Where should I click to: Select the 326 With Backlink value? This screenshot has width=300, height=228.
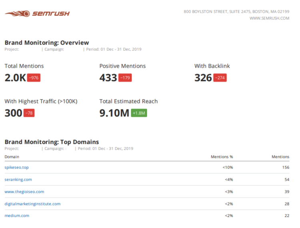pyautogui.click(x=203, y=78)
